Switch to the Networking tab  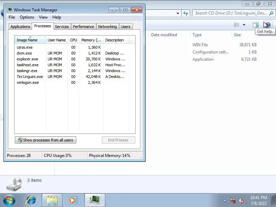tap(107, 27)
